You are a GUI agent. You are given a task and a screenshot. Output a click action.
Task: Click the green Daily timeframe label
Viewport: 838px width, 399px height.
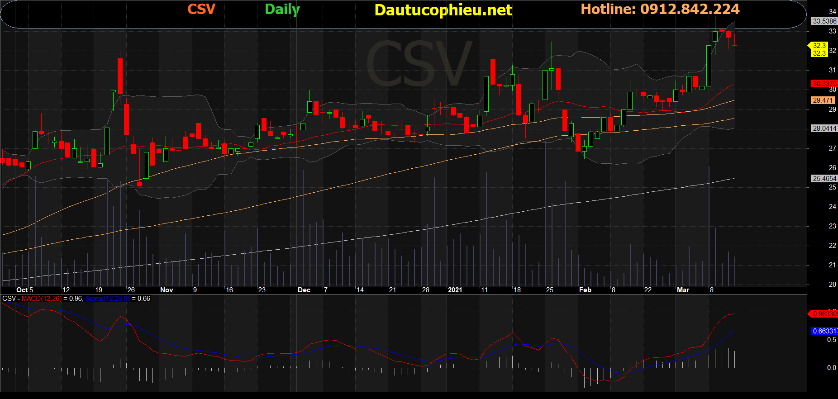282,9
